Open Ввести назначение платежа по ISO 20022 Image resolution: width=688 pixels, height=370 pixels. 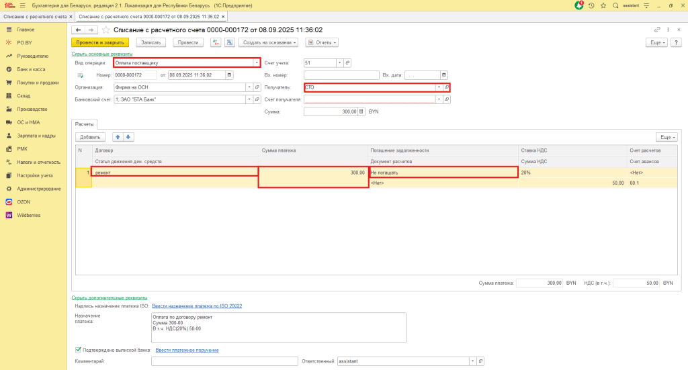(197, 306)
